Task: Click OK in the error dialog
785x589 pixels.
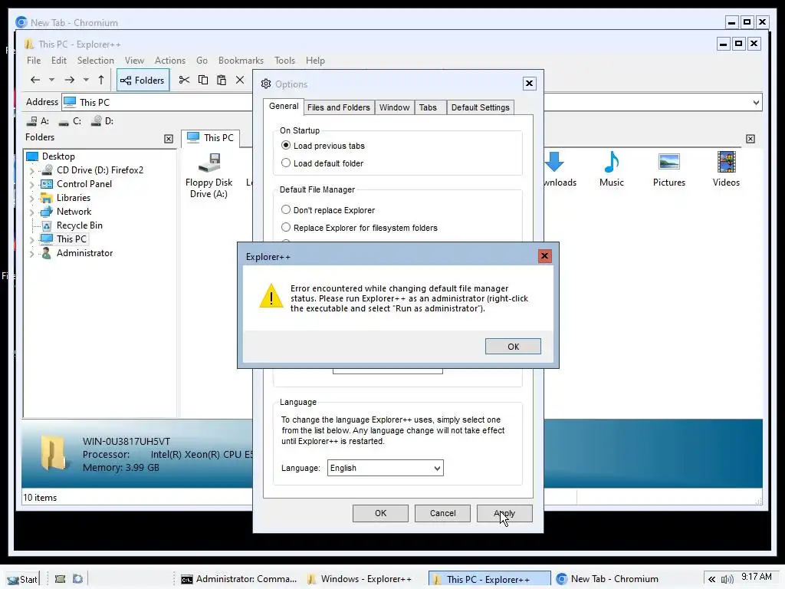Action: [x=513, y=347]
